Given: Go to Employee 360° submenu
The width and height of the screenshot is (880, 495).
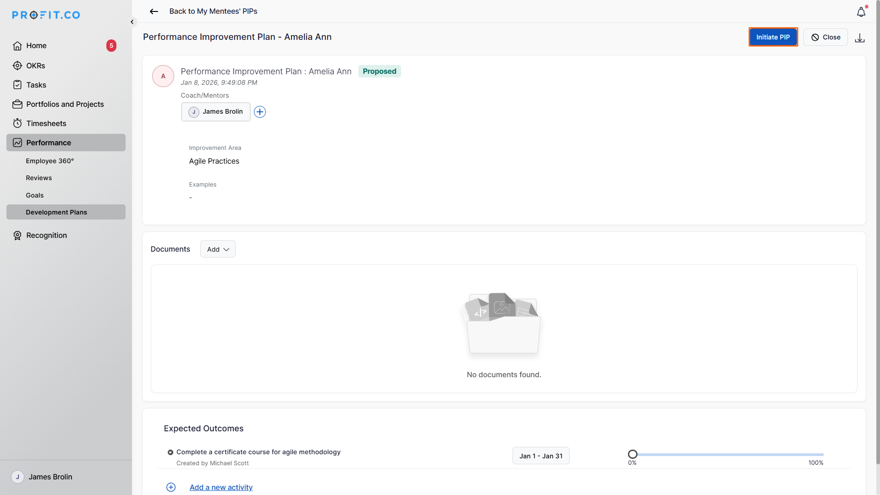Looking at the screenshot, I should [x=49, y=161].
